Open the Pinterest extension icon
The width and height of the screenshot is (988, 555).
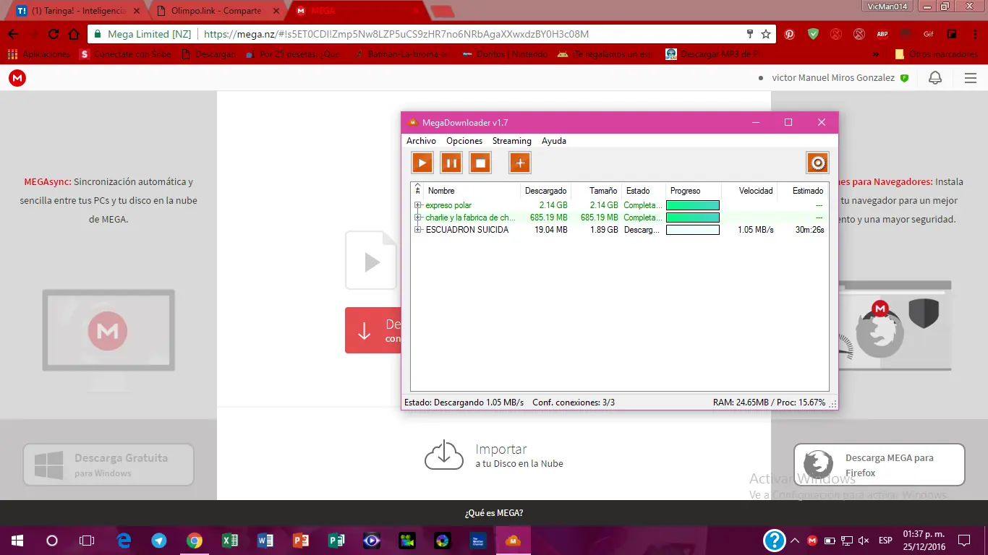tap(790, 34)
